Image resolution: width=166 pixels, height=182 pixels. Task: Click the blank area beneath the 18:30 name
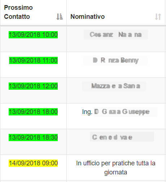116,148
